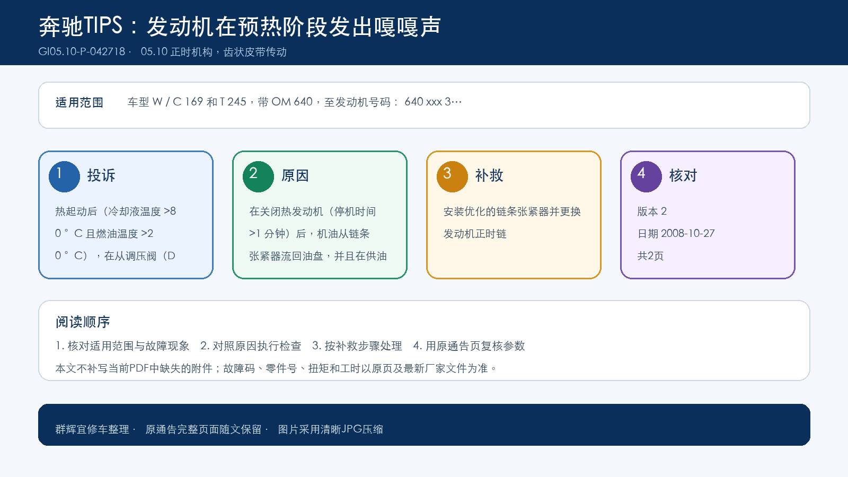This screenshot has height=477, width=848.
Task: Select the 投诉 card heading
Action: point(101,175)
